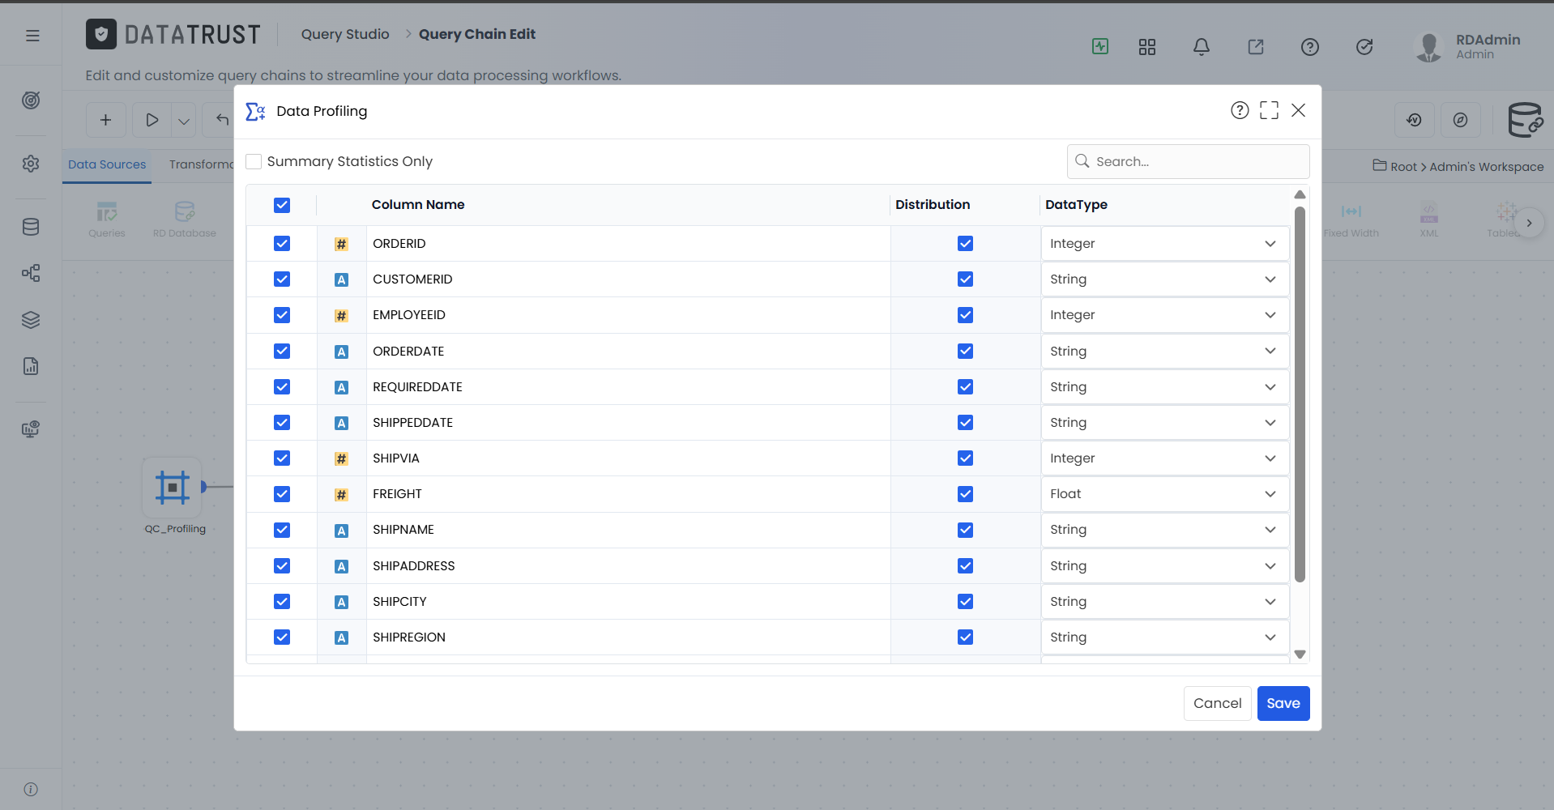Uncheck Distribution for EMPLOYEEID

click(965, 315)
